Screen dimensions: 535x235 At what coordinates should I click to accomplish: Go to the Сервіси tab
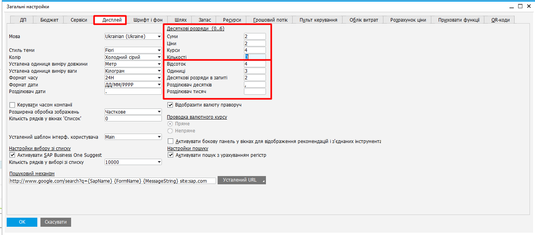tap(79, 20)
